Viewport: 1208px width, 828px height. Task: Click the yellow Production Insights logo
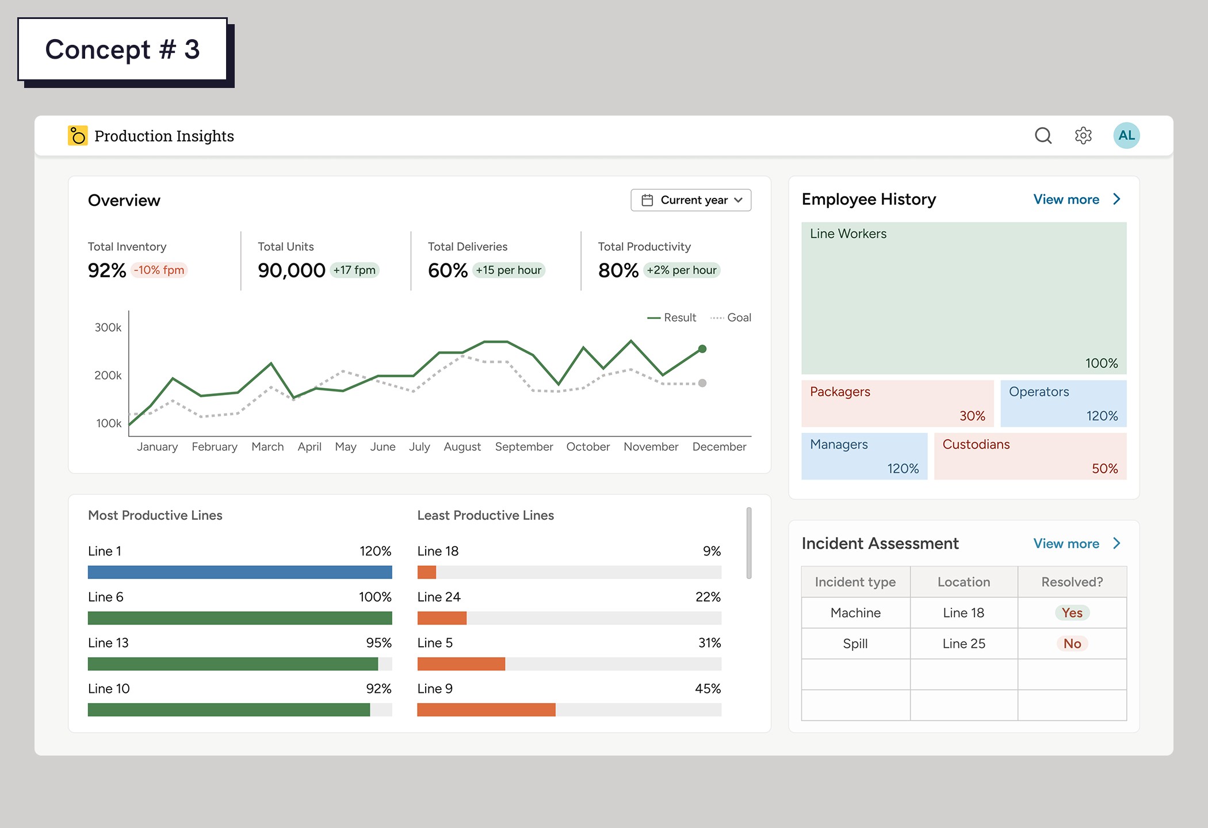point(78,136)
